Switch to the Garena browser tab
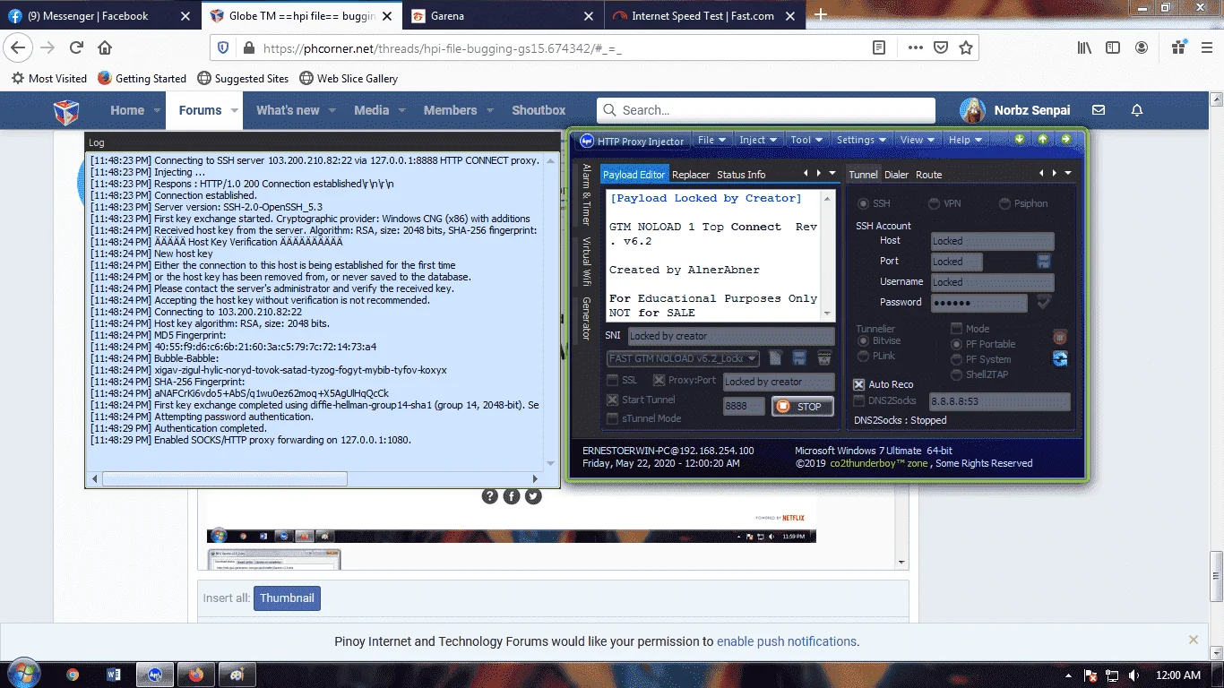This screenshot has width=1224, height=688. coord(503,16)
